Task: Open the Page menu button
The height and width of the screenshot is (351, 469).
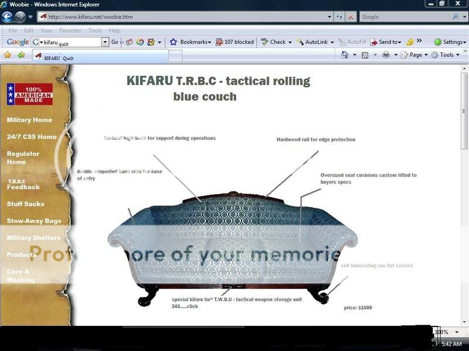Action: [414, 55]
